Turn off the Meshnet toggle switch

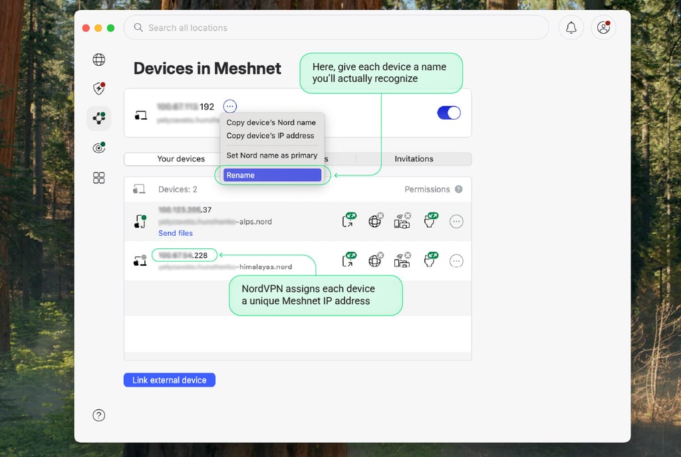(x=449, y=113)
